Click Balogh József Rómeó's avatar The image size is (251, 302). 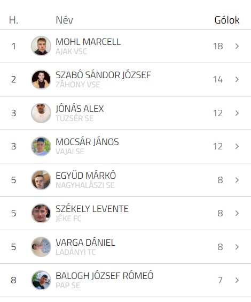pos(41,280)
